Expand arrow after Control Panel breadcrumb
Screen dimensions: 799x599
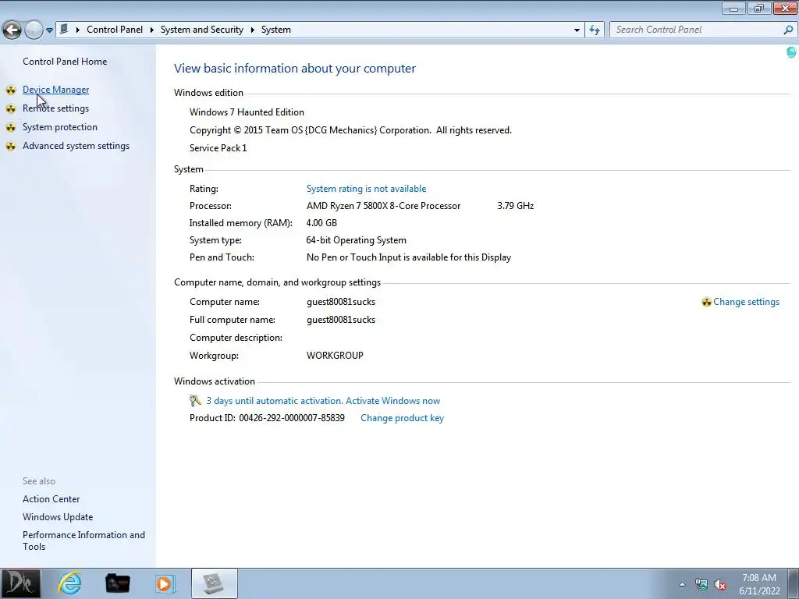pyautogui.click(x=152, y=30)
